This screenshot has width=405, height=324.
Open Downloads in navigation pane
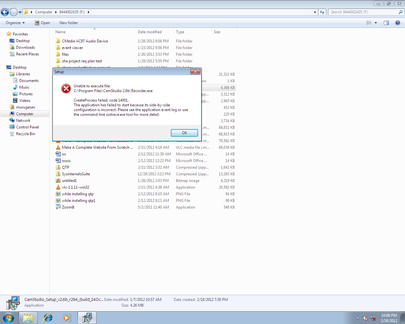[x=25, y=47]
